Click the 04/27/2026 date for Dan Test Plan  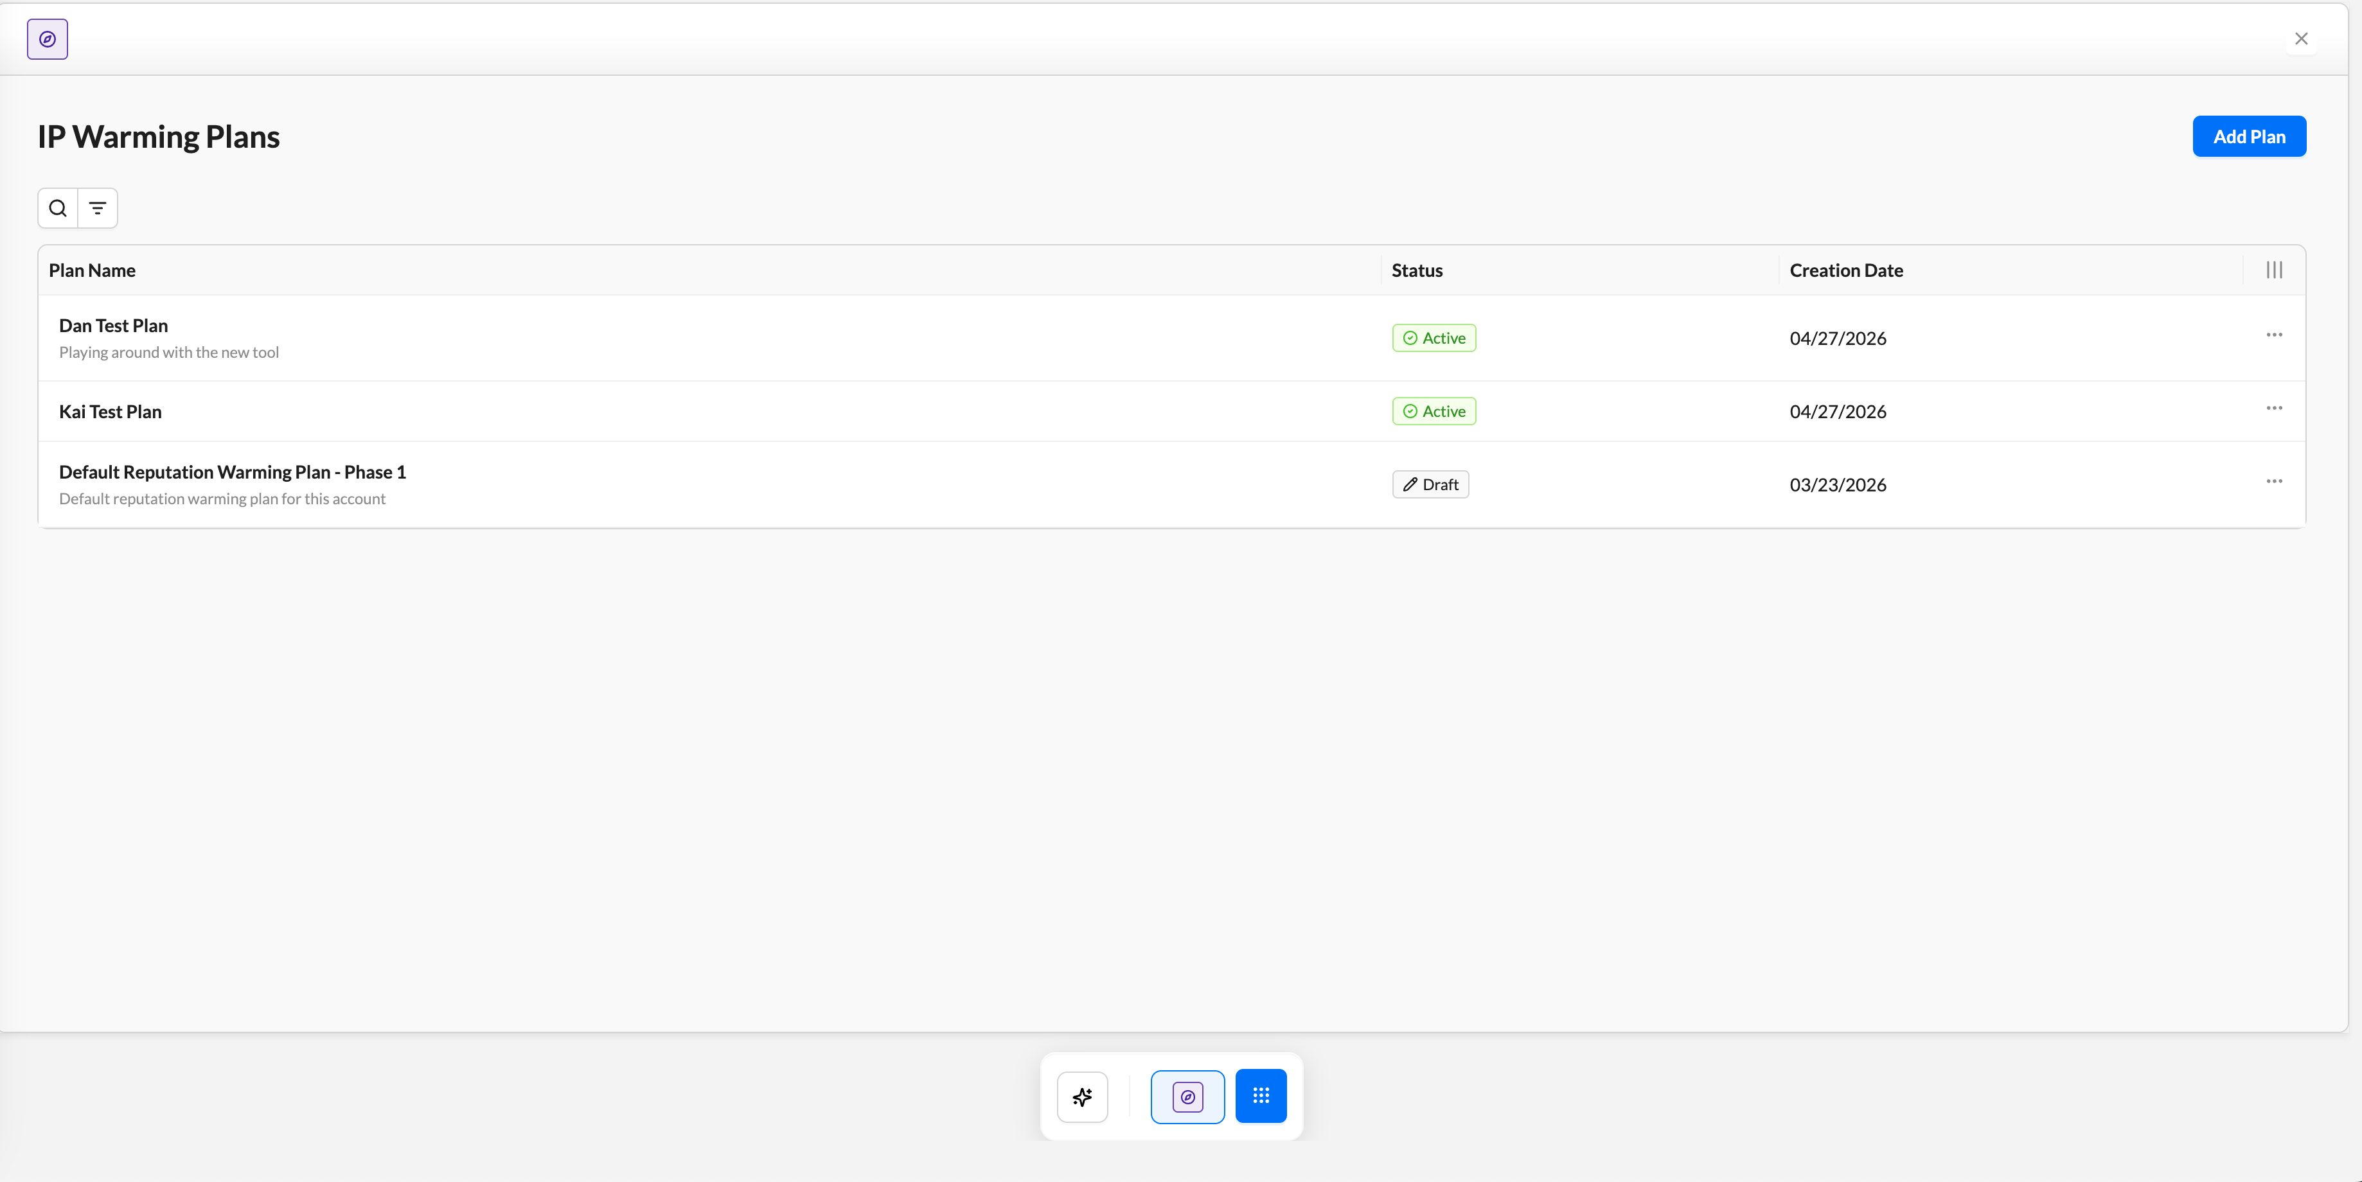[x=1838, y=339]
